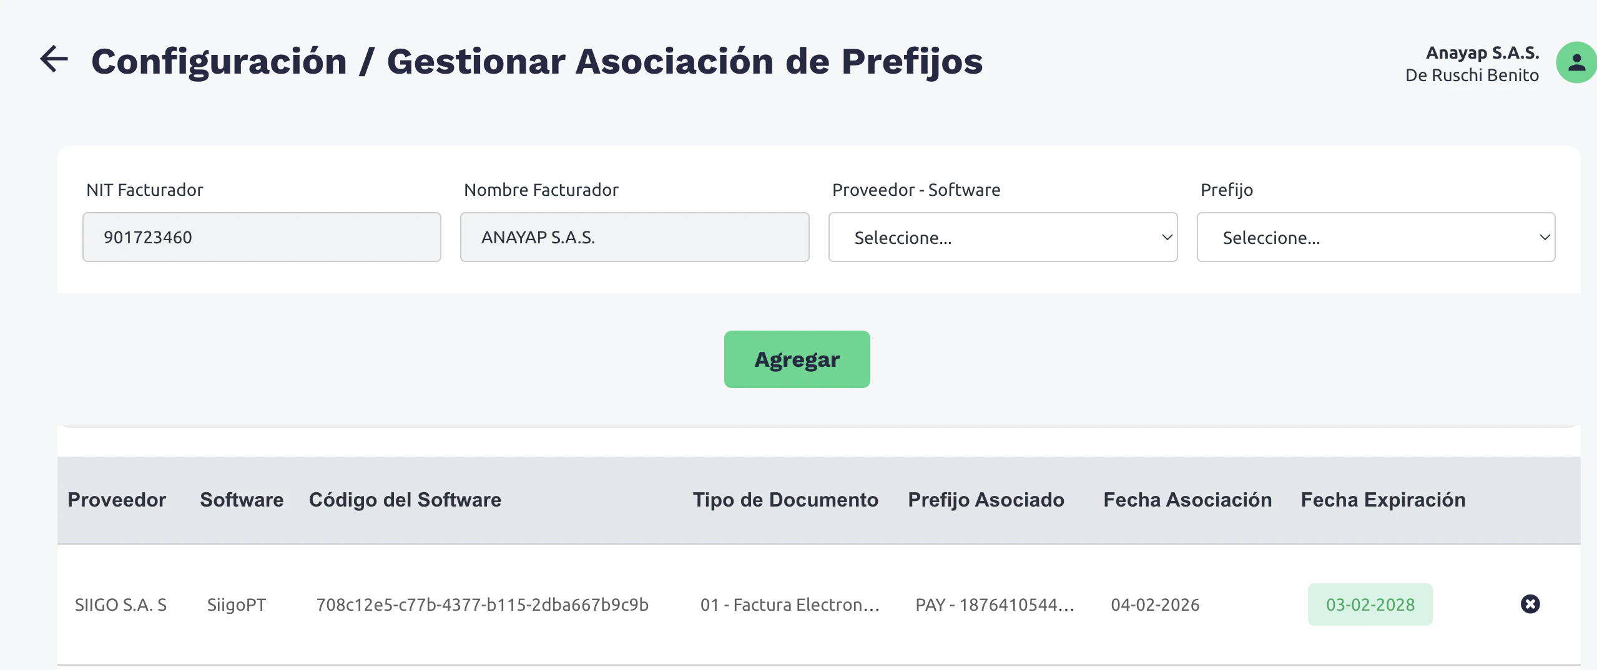This screenshot has height=670, width=1597.
Task: Select the 01 - Factura Electron... cell
Action: (x=790, y=604)
